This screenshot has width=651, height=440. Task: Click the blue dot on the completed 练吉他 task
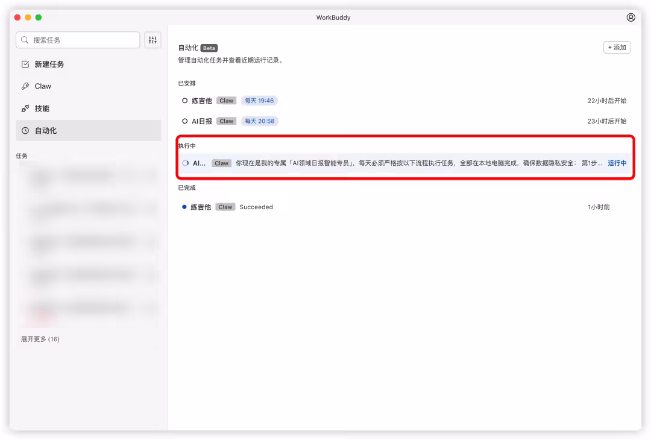pyautogui.click(x=184, y=206)
